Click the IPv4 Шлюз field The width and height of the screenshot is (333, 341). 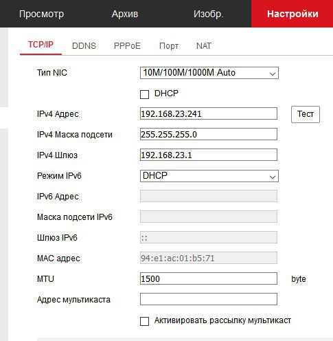tap(209, 155)
